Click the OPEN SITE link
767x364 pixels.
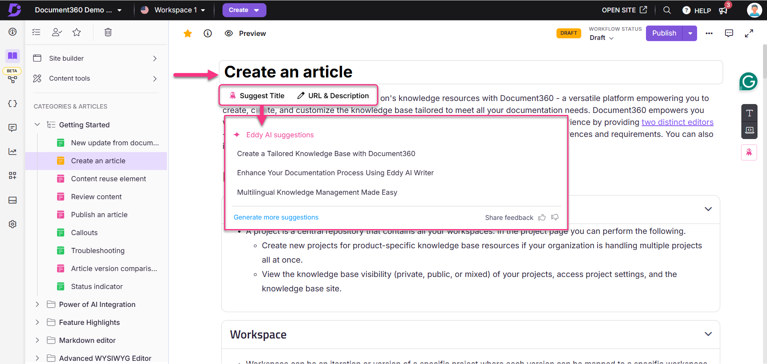[x=624, y=10]
